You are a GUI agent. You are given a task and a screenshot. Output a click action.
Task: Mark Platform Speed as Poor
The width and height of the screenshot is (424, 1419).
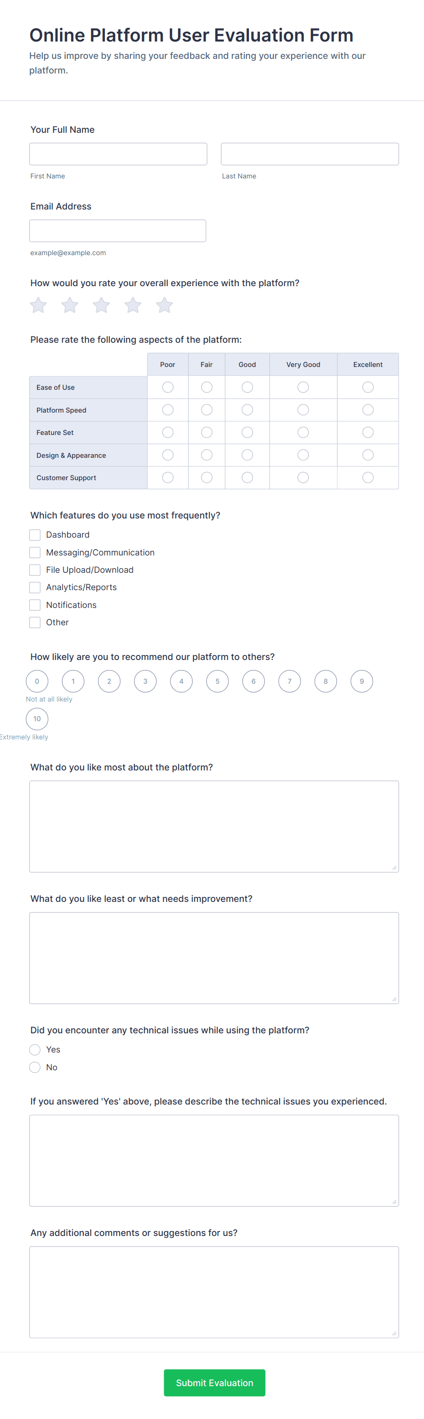tap(168, 410)
